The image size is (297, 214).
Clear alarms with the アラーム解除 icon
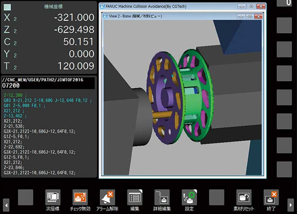[x=107, y=197]
